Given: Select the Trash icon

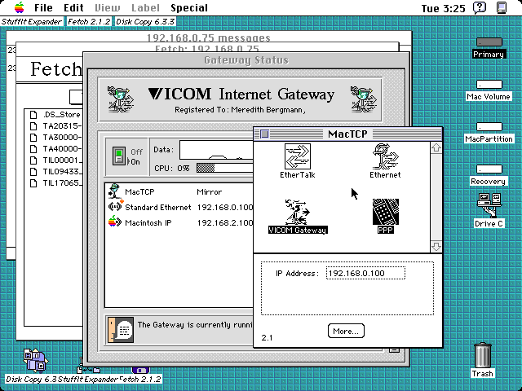Looking at the screenshot, I should coord(482,355).
